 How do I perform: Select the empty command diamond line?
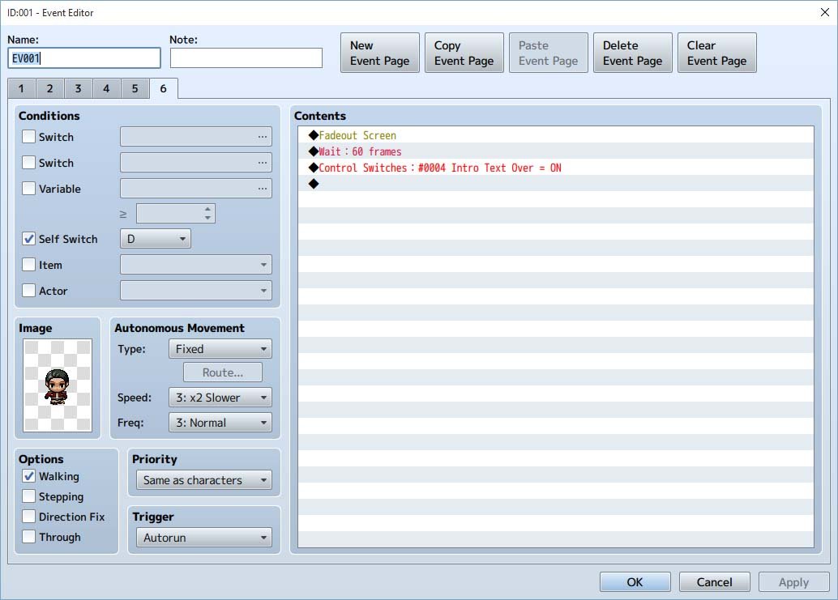(x=555, y=184)
